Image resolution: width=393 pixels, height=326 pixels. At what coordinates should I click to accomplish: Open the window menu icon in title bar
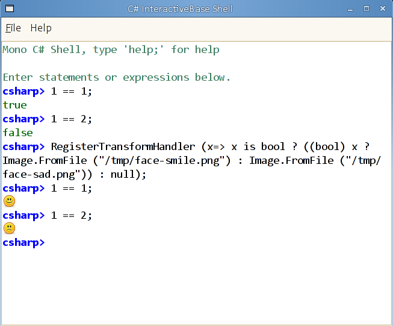(9, 9)
